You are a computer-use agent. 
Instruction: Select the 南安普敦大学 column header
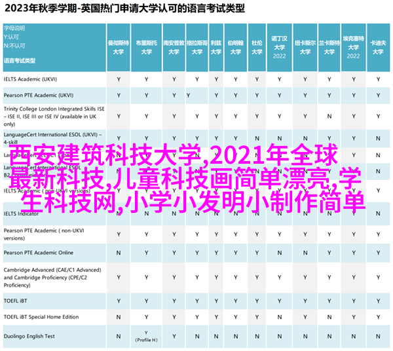coord(174,47)
